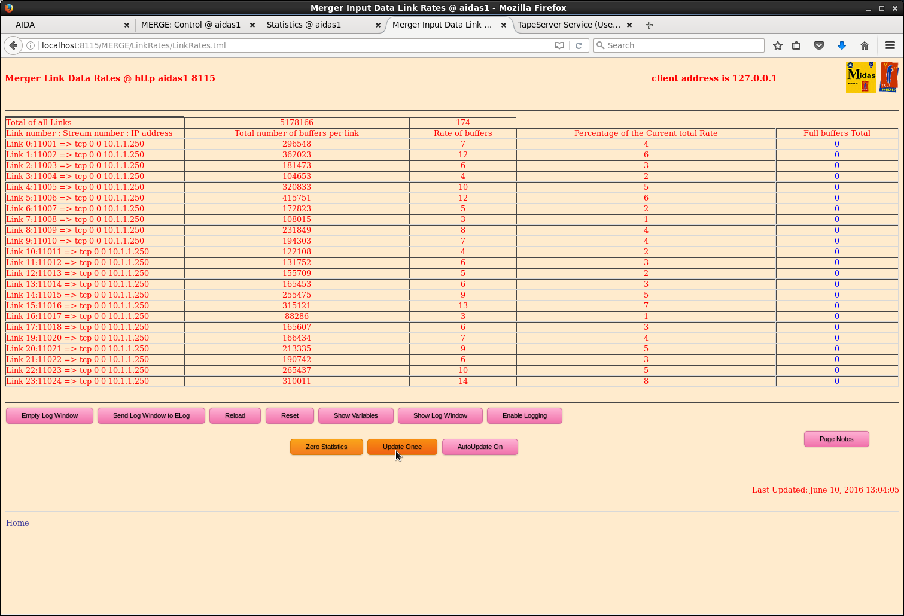The image size is (904, 616).
Task: Reload page using the URL bar refresh icon
Action: click(579, 45)
